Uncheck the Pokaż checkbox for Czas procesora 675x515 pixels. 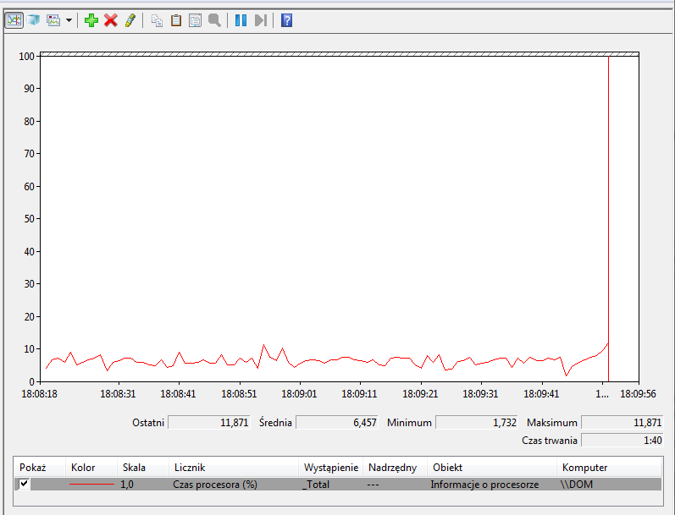[x=25, y=484]
